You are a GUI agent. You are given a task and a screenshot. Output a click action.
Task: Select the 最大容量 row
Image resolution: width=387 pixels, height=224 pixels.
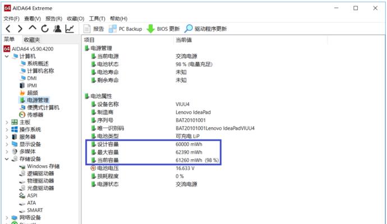146,152
